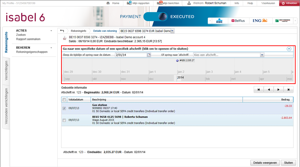The height and width of the screenshot is (167, 300).
Task: Go to next statement arrow button
Action: (279, 90)
